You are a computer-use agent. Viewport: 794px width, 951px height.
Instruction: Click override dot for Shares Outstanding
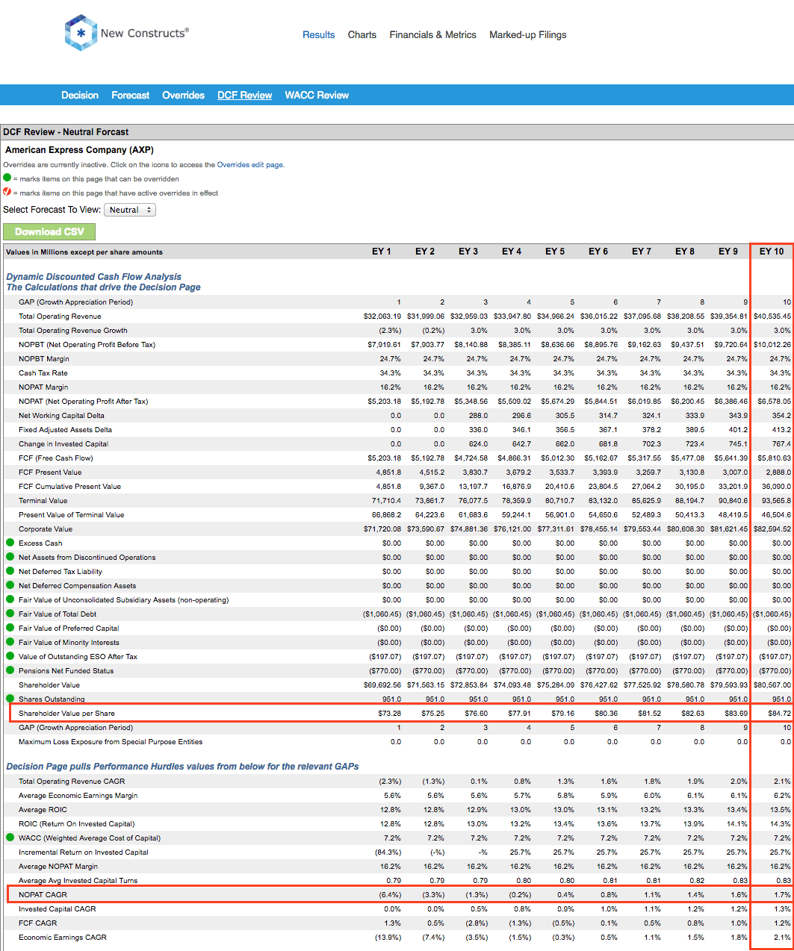(10, 699)
